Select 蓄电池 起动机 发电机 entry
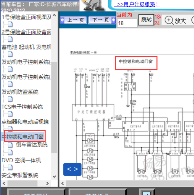194x195 pixels. coord(26,47)
